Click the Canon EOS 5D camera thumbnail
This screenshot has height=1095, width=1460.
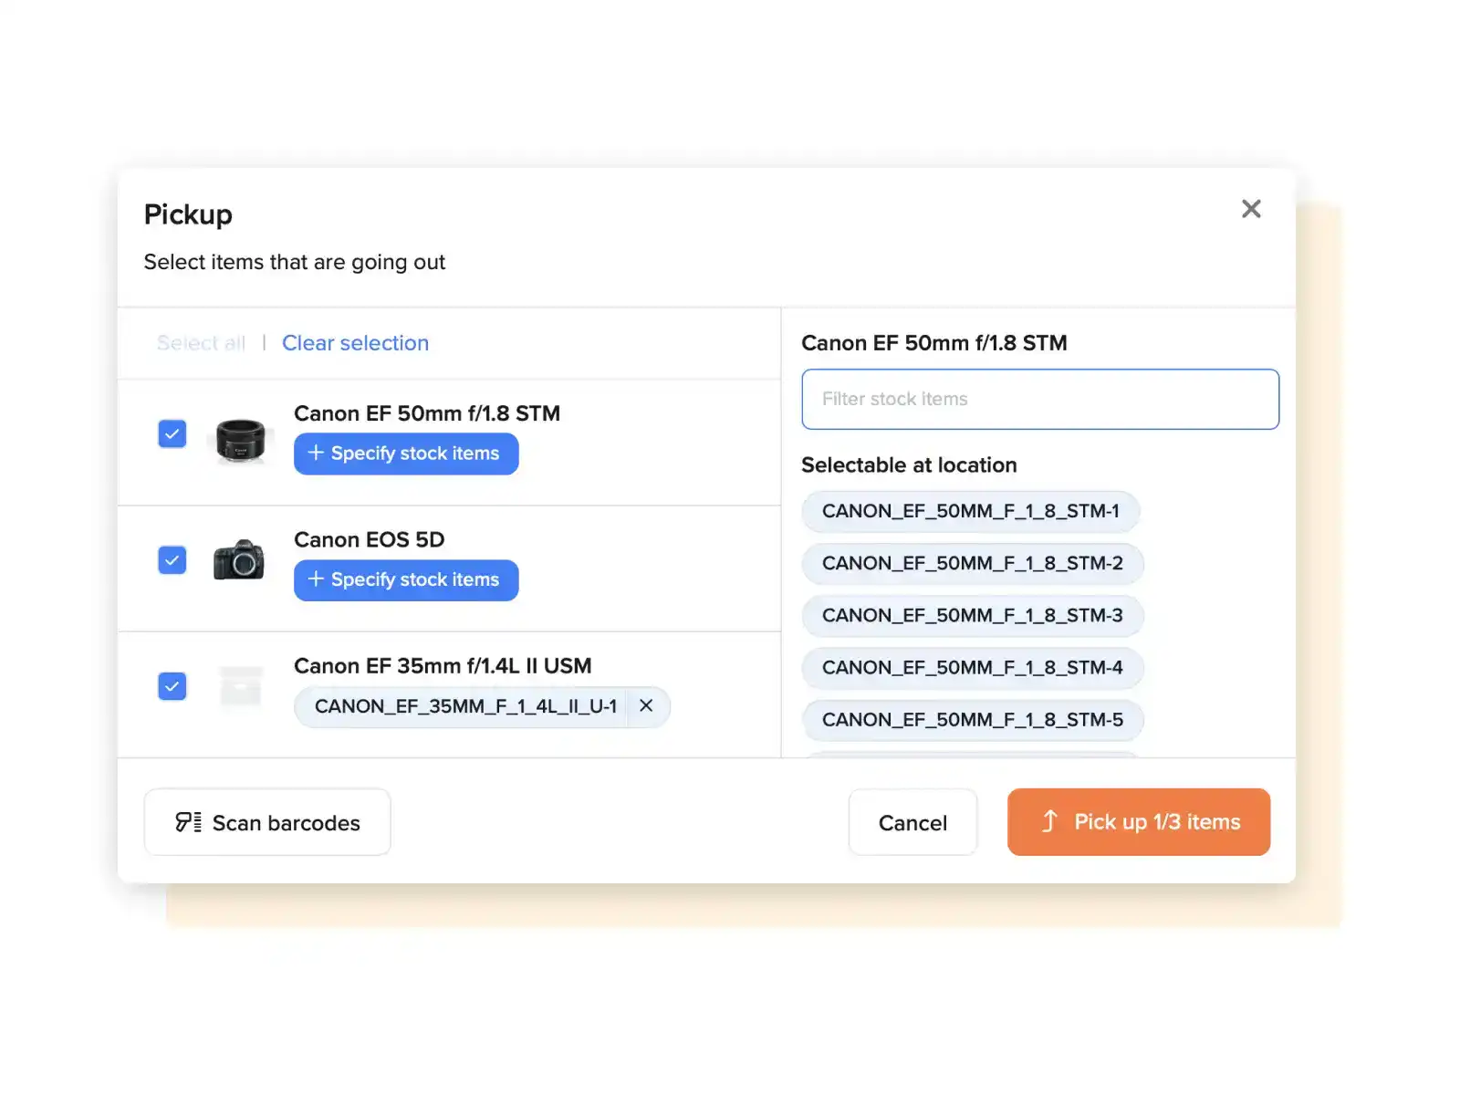tap(239, 560)
